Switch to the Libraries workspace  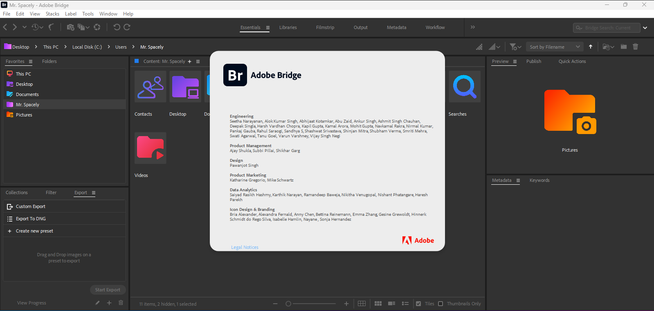(288, 27)
